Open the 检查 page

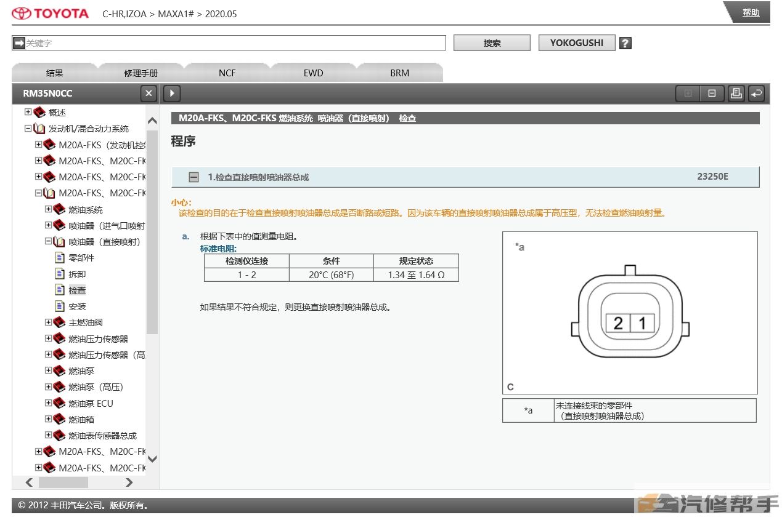click(x=77, y=290)
